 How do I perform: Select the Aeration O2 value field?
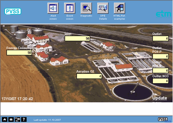[x=89, y=76]
